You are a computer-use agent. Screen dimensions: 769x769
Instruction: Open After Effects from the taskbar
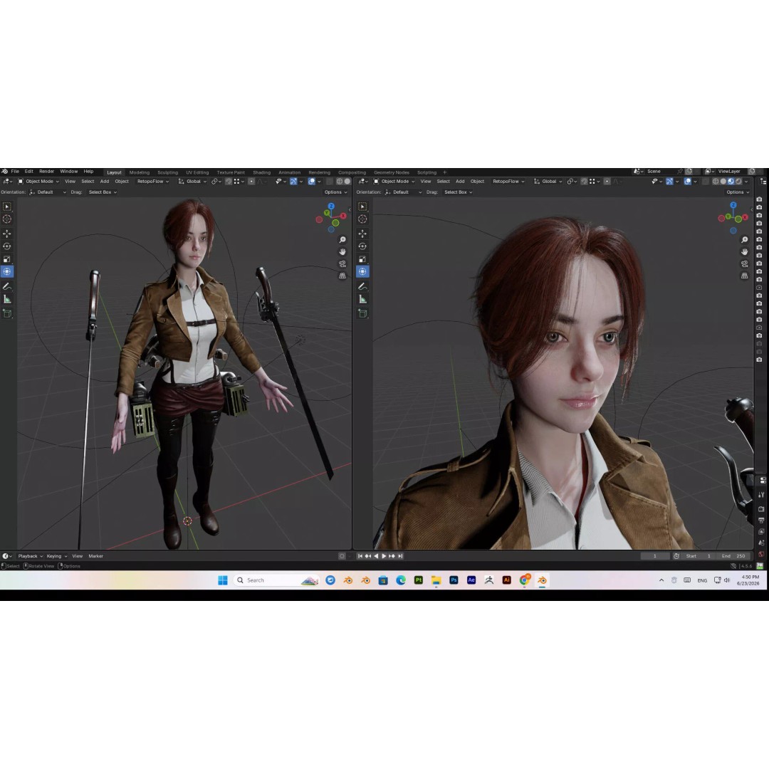coord(471,580)
